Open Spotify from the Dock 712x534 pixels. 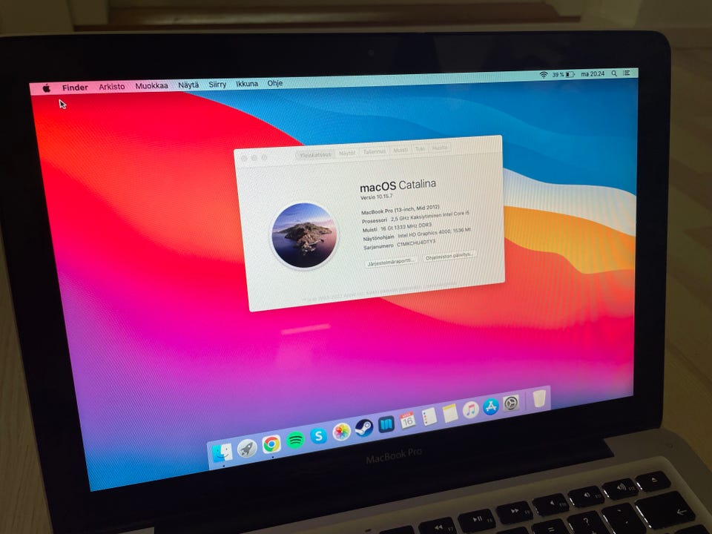click(295, 440)
